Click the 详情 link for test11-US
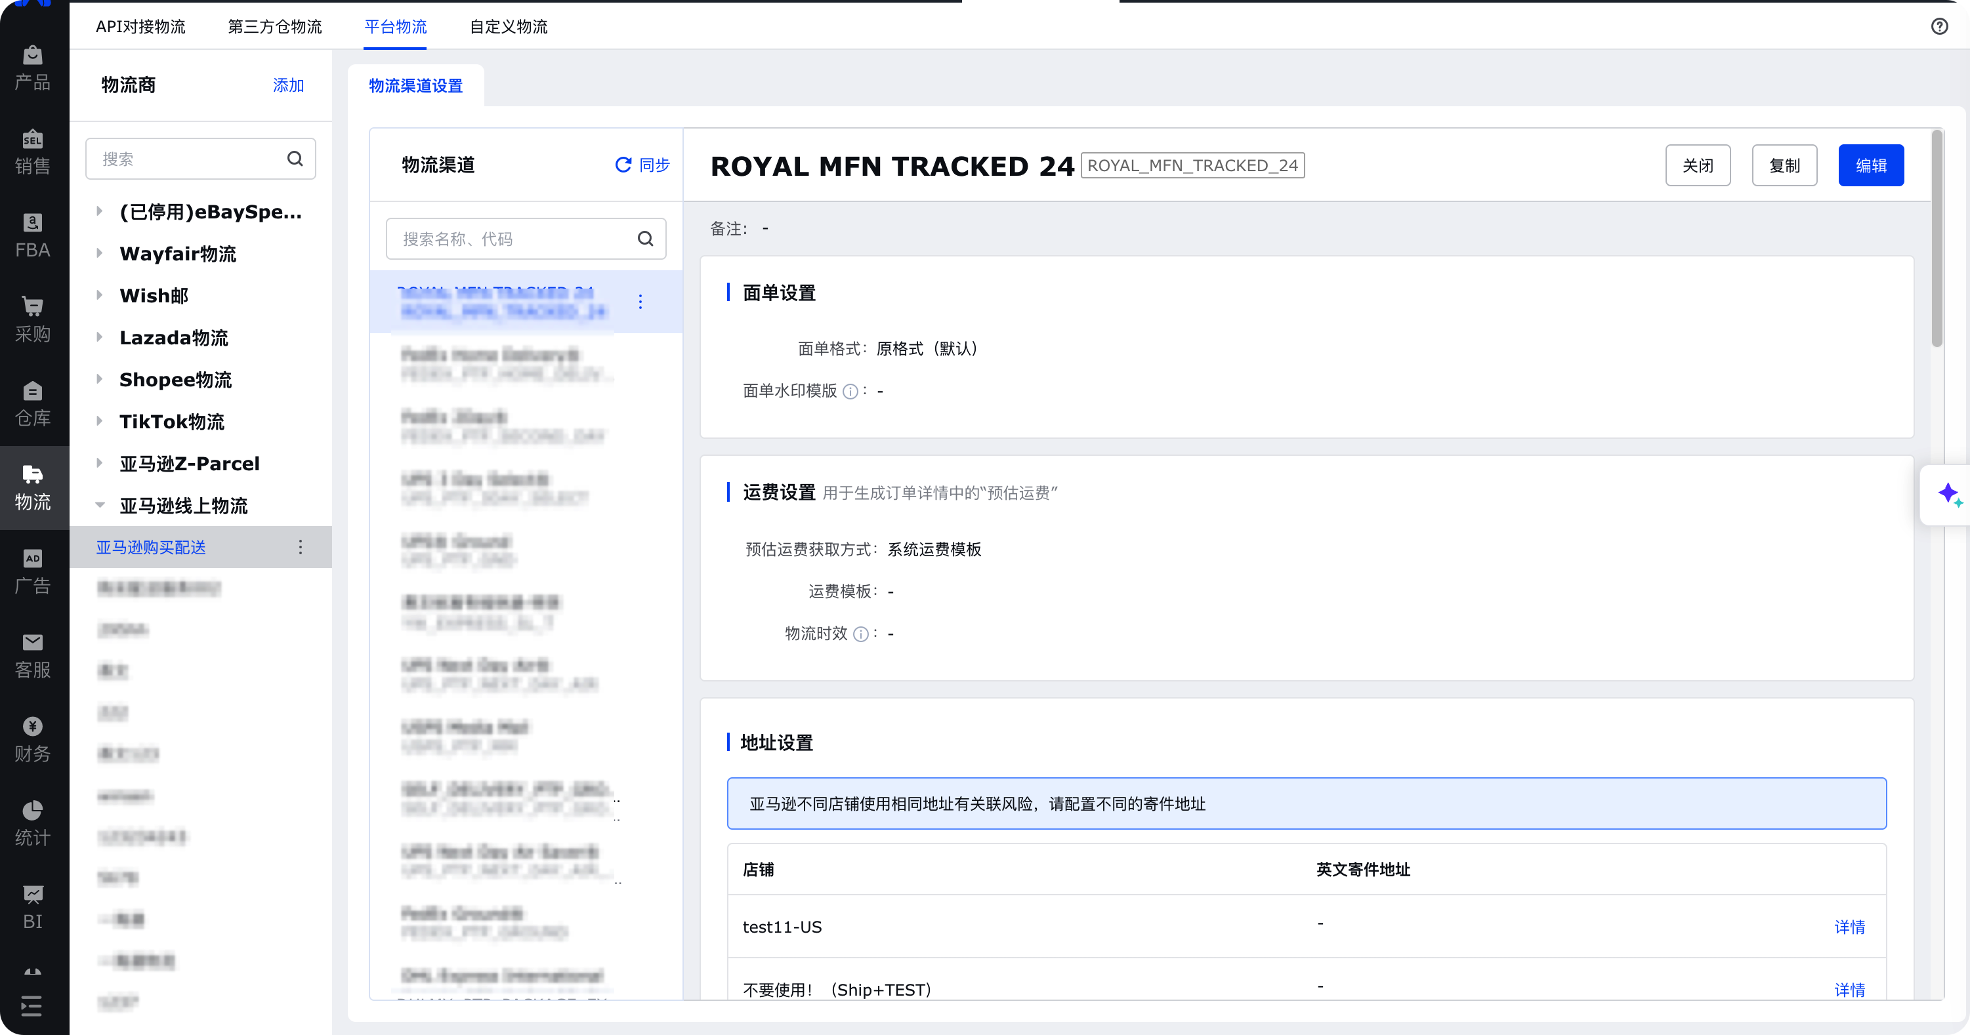The height and width of the screenshot is (1035, 1970). coord(1849,927)
